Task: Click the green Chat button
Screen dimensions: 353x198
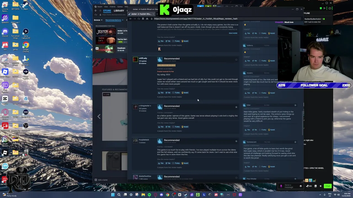Action: [328, 186]
